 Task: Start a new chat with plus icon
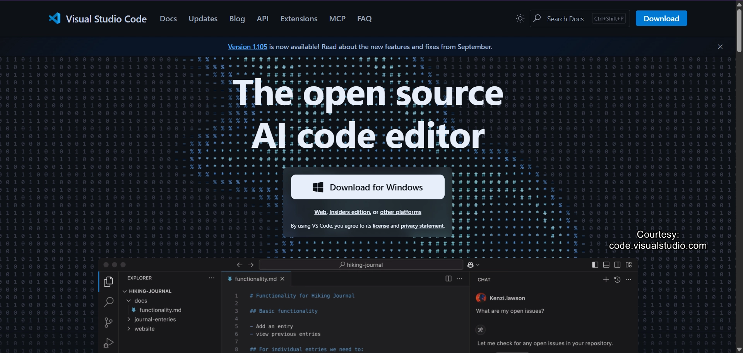point(606,279)
